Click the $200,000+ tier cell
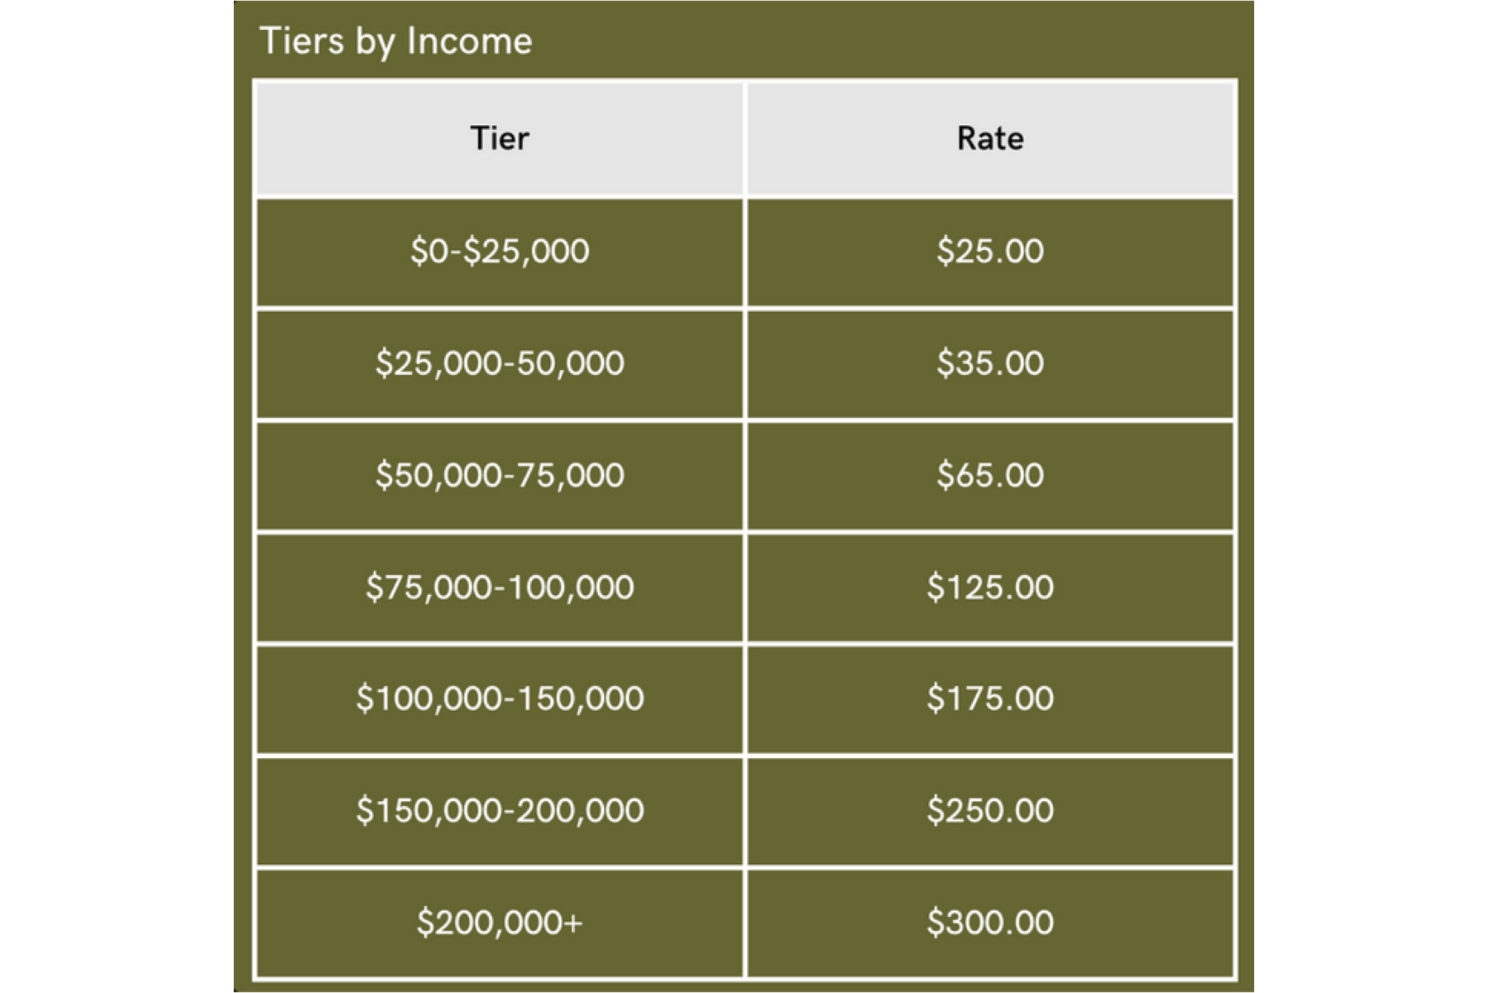Image resolution: width=1489 pixels, height=993 pixels. (x=499, y=922)
